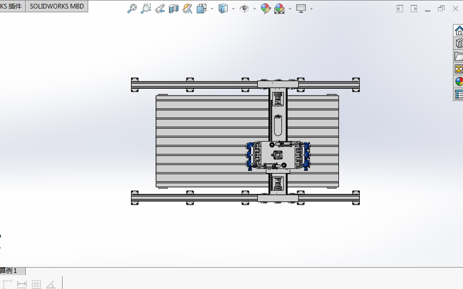
Task: Expand the Hide/Show Items dropdown arrow
Action: (254, 9)
